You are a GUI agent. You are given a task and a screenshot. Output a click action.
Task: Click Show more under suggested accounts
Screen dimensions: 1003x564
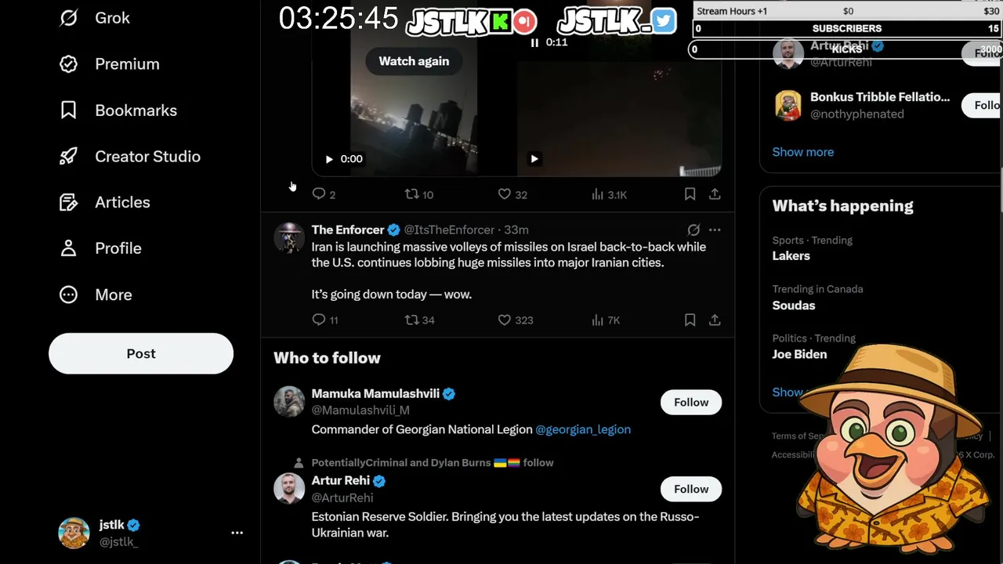click(x=803, y=152)
